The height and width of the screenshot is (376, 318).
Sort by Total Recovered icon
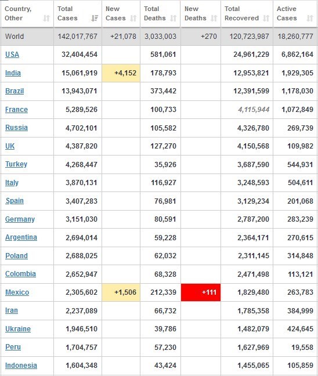pyautogui.click(x=266, y=18)
